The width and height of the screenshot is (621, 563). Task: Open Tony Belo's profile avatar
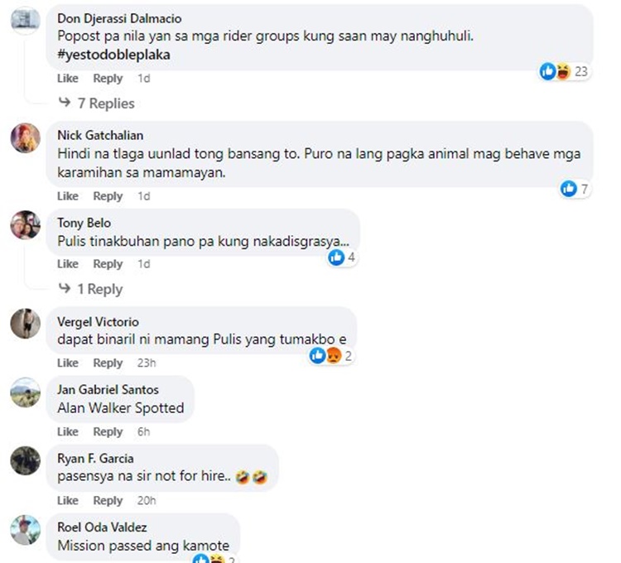click(x=26, y=225)
